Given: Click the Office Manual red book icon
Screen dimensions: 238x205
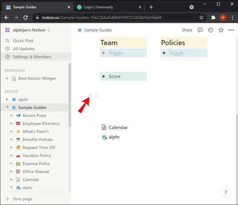Looking at the screenshot, I should tap(18, 172).
